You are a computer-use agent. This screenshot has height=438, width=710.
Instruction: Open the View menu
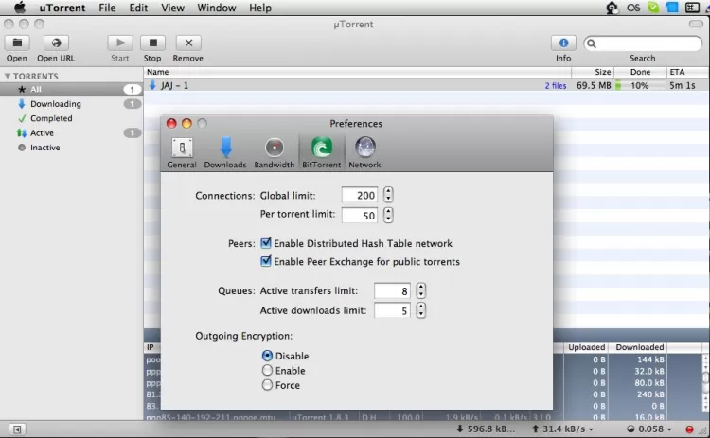[x=173, y=8]
